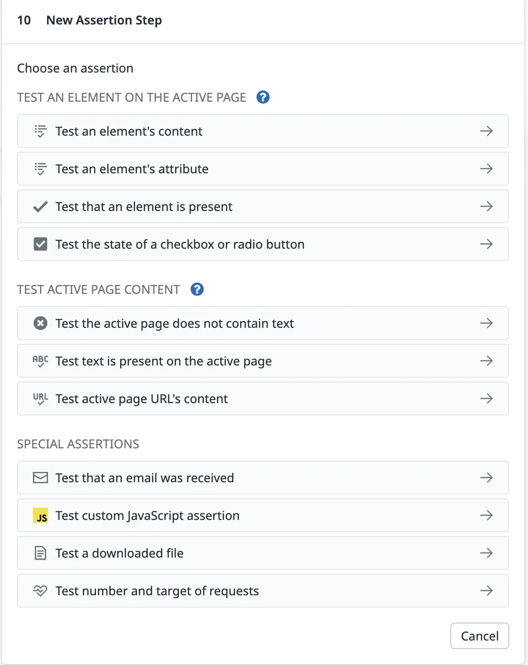Select Test number and target of requests

click(157, 591)
